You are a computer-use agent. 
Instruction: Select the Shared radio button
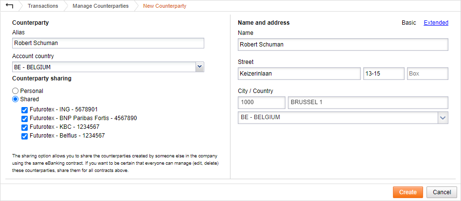pos(16,99)
